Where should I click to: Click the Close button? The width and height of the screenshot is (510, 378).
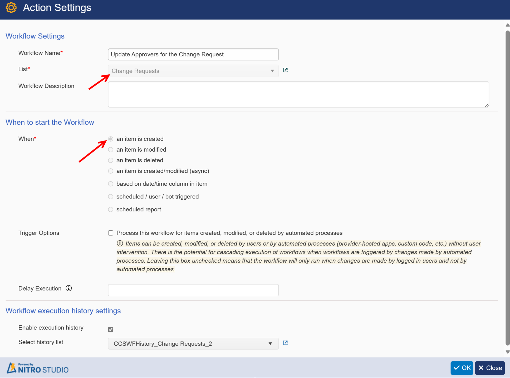click(x=490, y=368)
